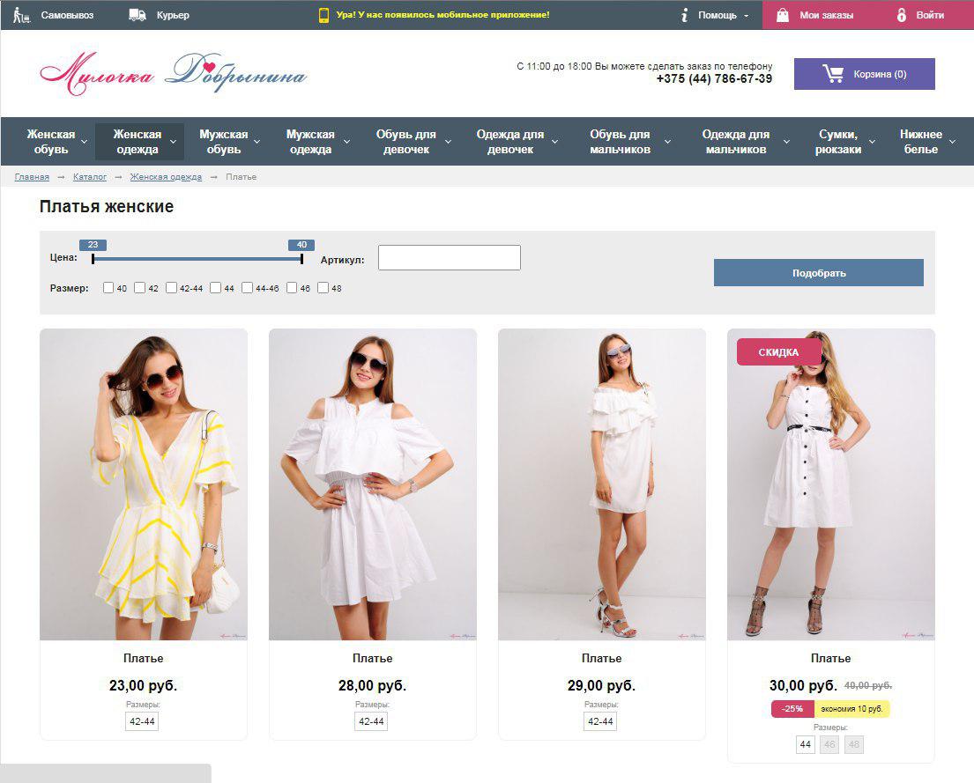The height and width of the screenshot is (783, 974).
Task: Expand the Женская обувь dropdown arrow
Action: [x=85, y=142]
